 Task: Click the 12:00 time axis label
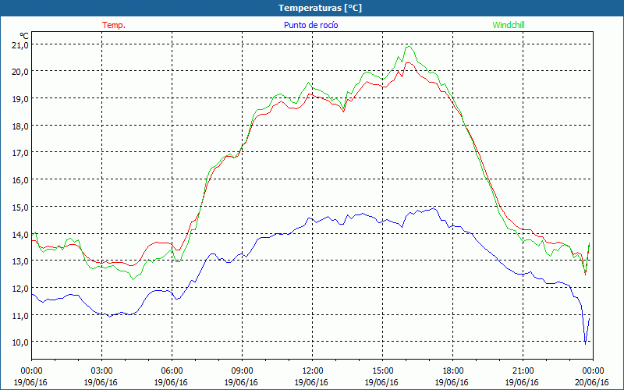pyautogui.click(x=313, y=371)
